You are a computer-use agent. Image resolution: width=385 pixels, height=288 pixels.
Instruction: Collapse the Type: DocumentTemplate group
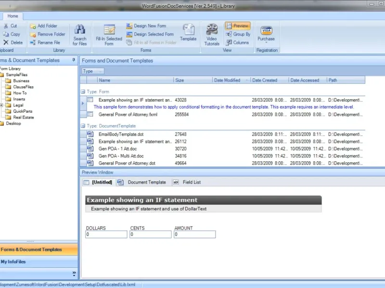(x=83, y=126)
